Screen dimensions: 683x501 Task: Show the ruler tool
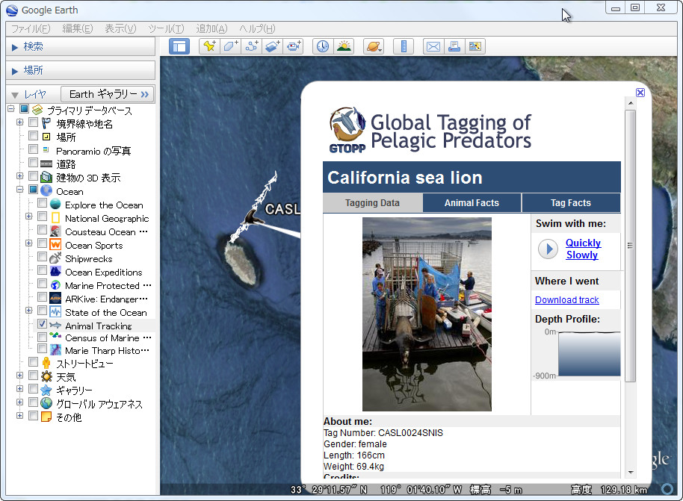click(x=404, y=46)
